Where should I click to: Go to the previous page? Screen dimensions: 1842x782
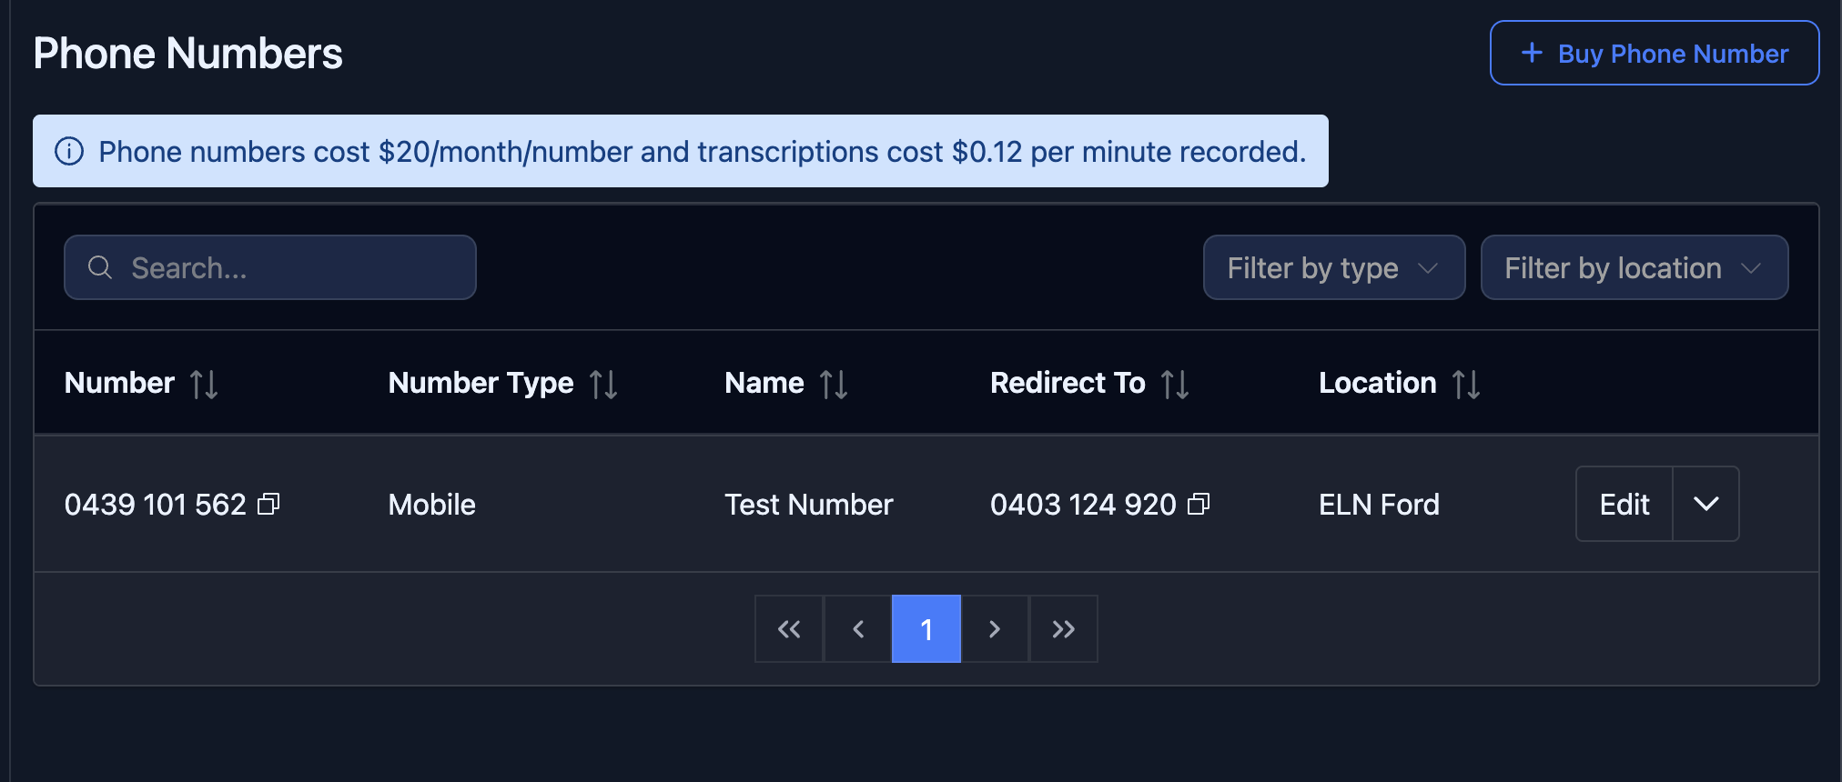coord(857,629)
